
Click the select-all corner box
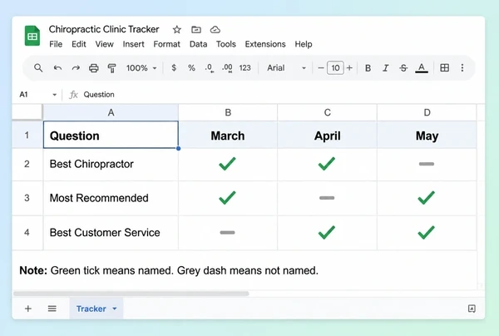27,112
